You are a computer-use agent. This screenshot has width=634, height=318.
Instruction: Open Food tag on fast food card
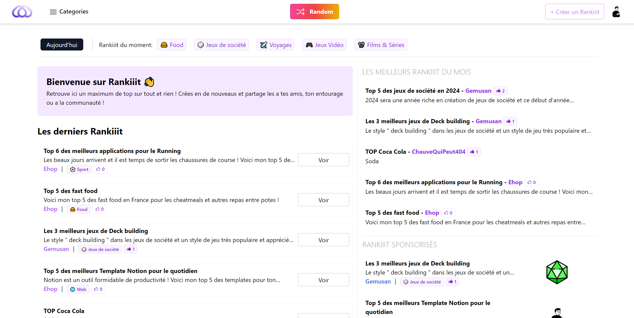[78, 209]
